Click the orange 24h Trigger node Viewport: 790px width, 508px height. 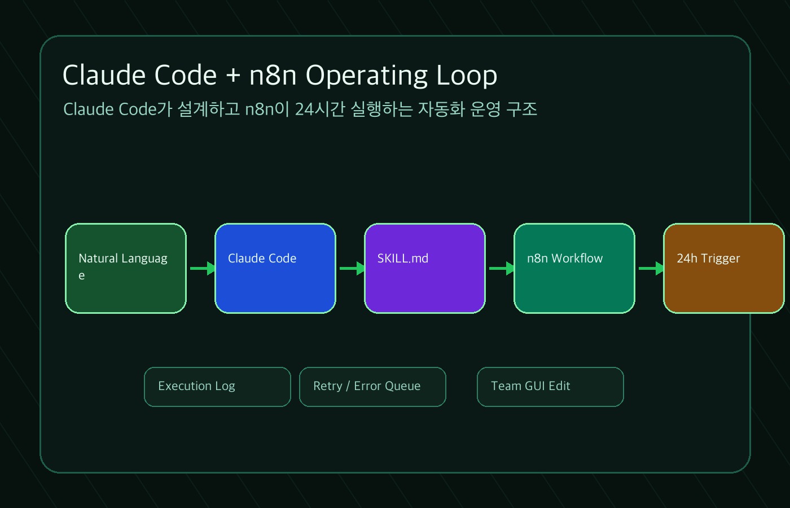(x=724, y=268)
